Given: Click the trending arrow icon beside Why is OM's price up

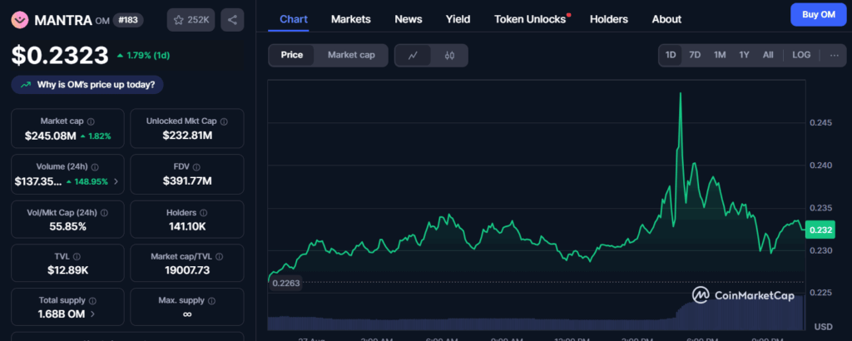Looking at the screenshot, I should click(x=26, y=85).
